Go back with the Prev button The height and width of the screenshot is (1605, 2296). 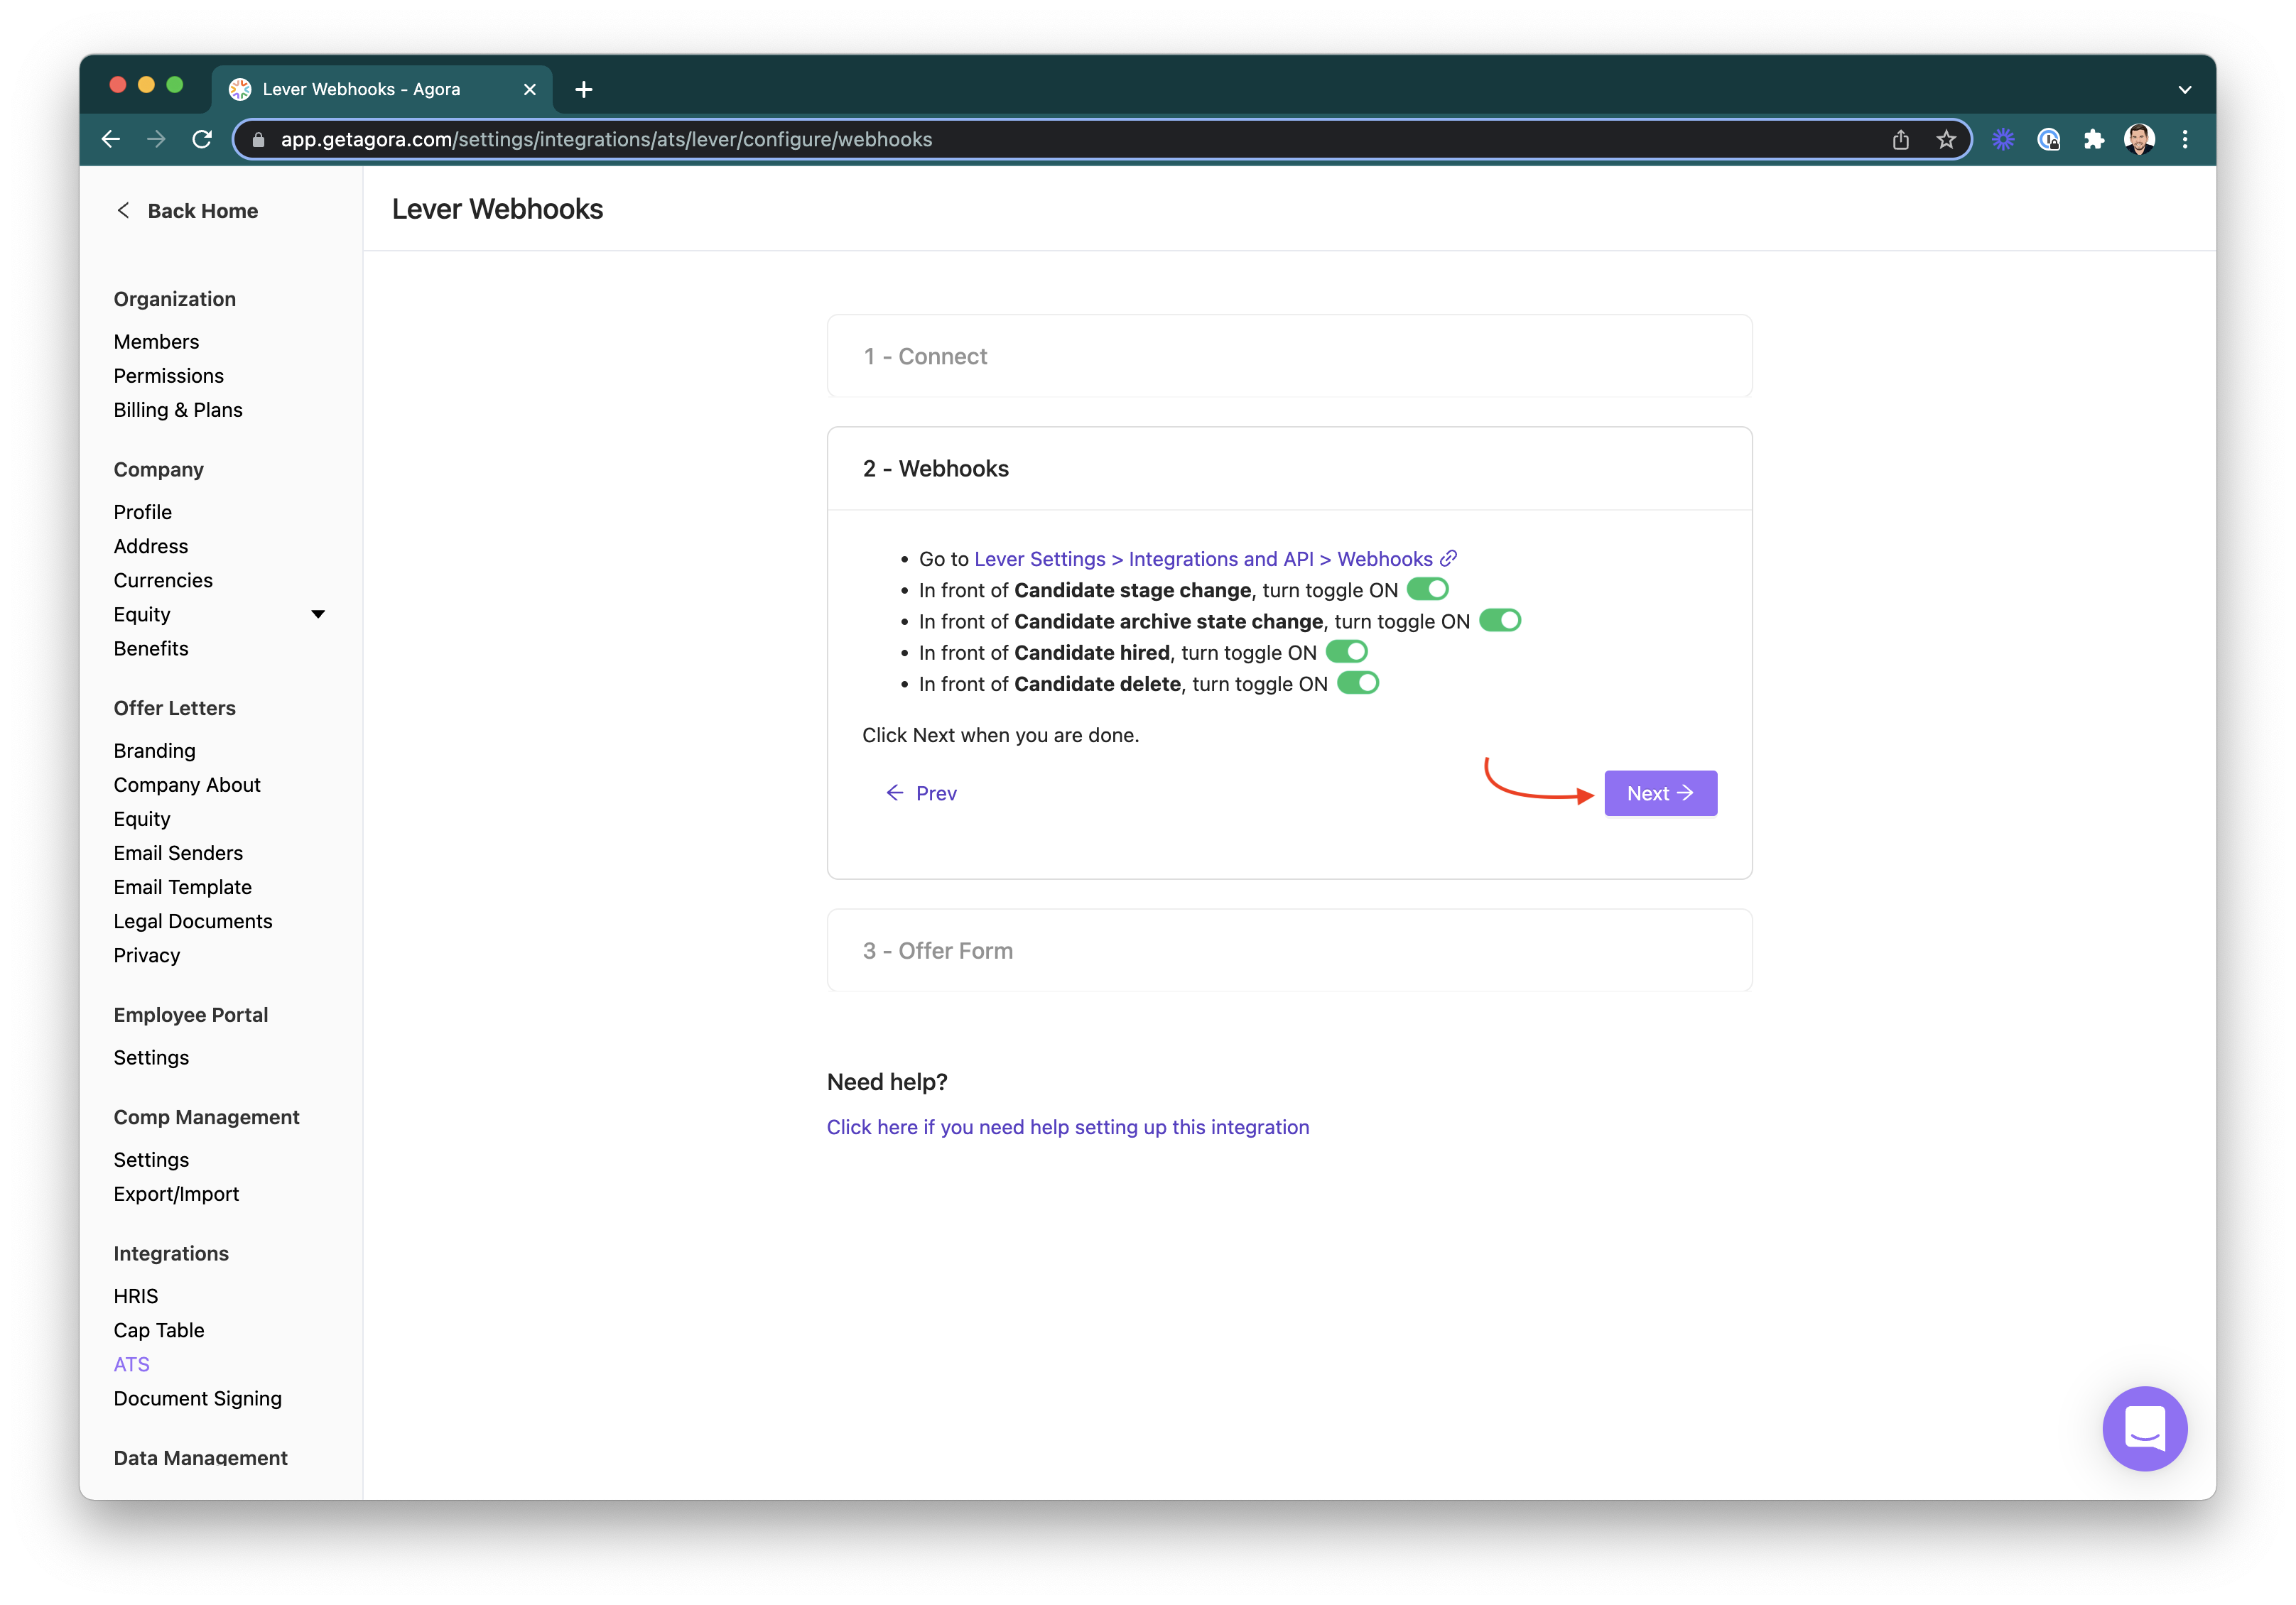tap(921, 792)
